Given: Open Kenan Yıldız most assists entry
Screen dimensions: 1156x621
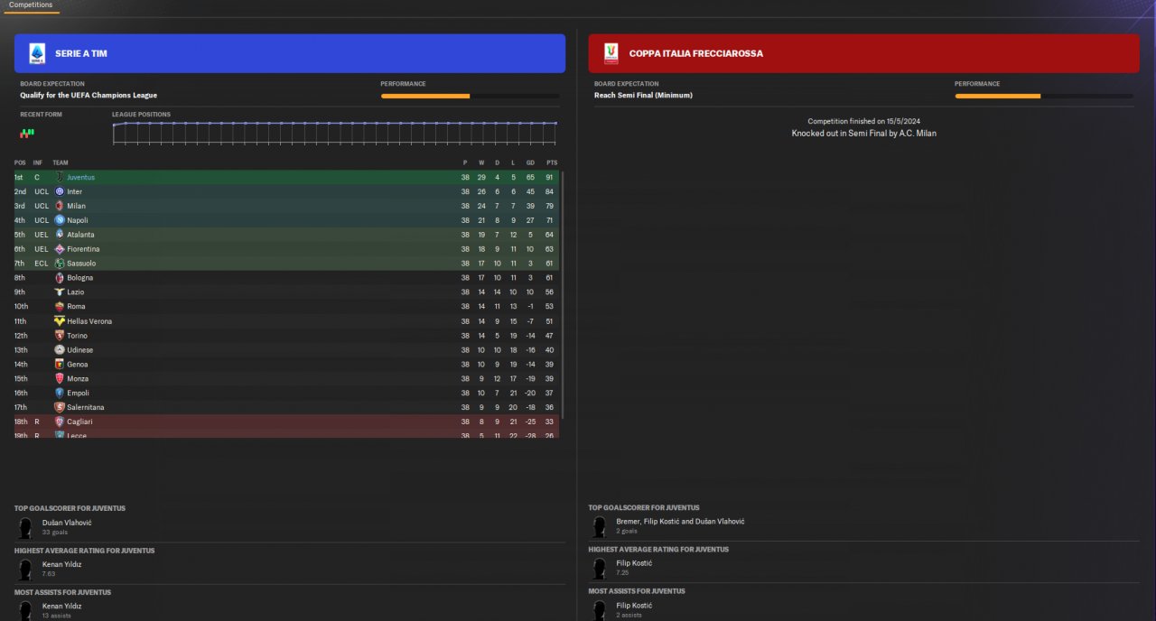Looking at the screenshot, I should [x=61, y=607].
